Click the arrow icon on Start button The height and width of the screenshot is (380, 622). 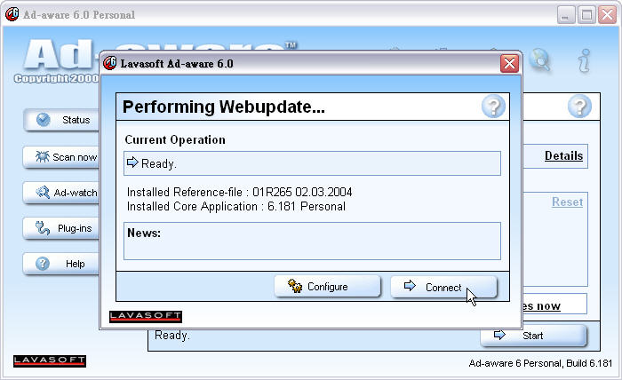click(499, 335)
